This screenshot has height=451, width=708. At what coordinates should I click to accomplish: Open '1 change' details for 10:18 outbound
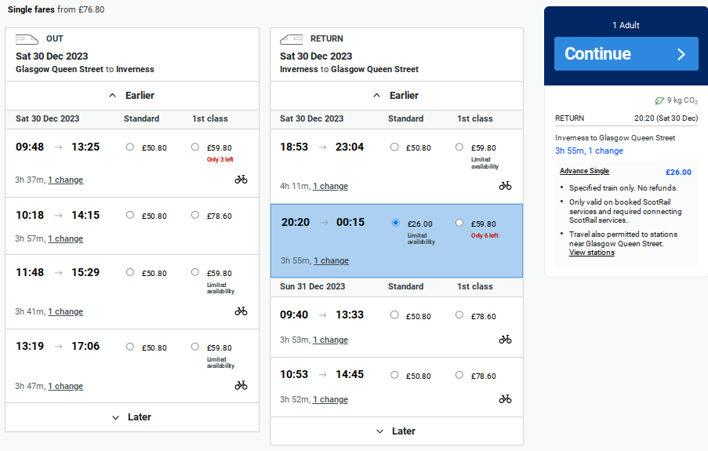(x=65, y=238)
